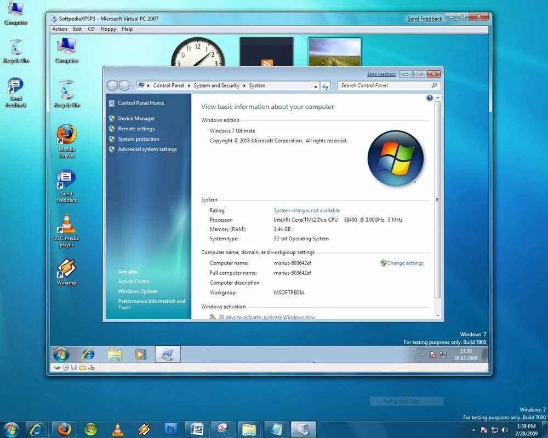548x438 pixels.
Task: Click Virtual PC status bar floppy icon
Action: click(x=74, y=367)
